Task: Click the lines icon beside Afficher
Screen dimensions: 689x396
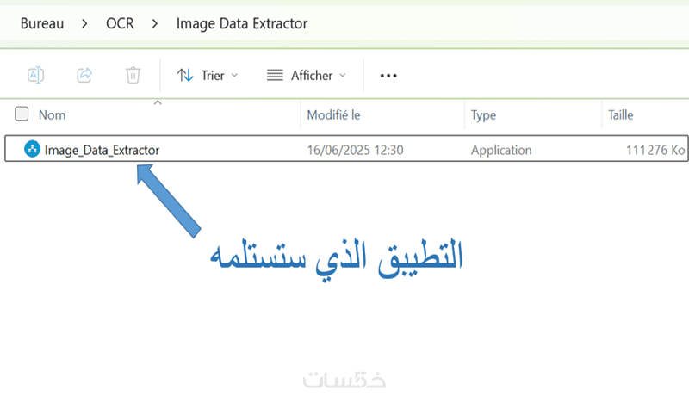Action: click(x=276, y=76)
